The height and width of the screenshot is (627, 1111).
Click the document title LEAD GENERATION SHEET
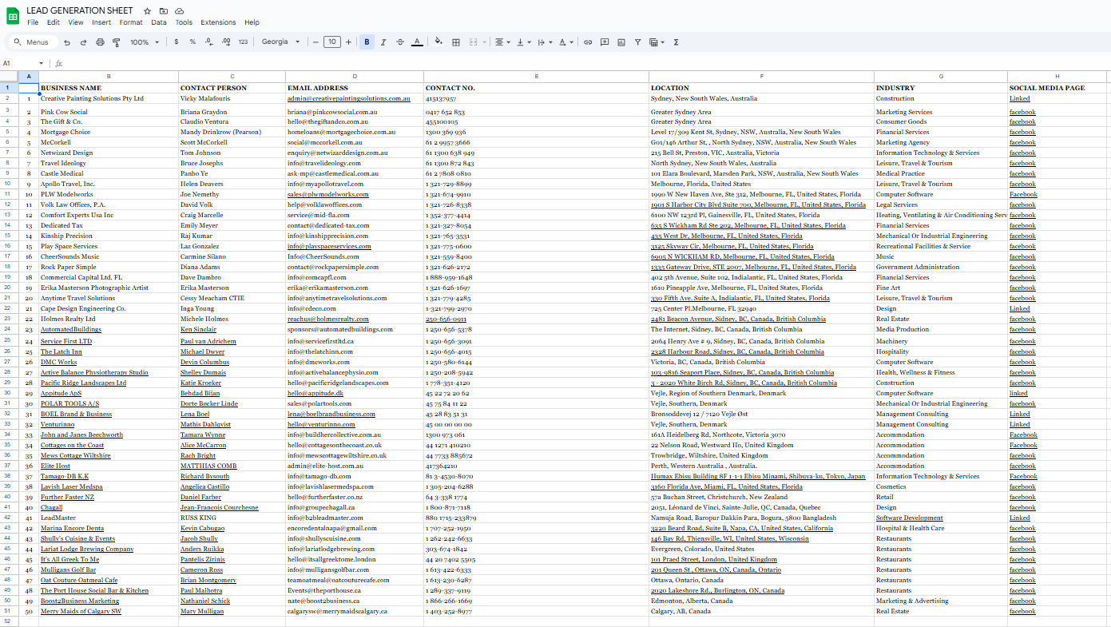click(80, 10)
